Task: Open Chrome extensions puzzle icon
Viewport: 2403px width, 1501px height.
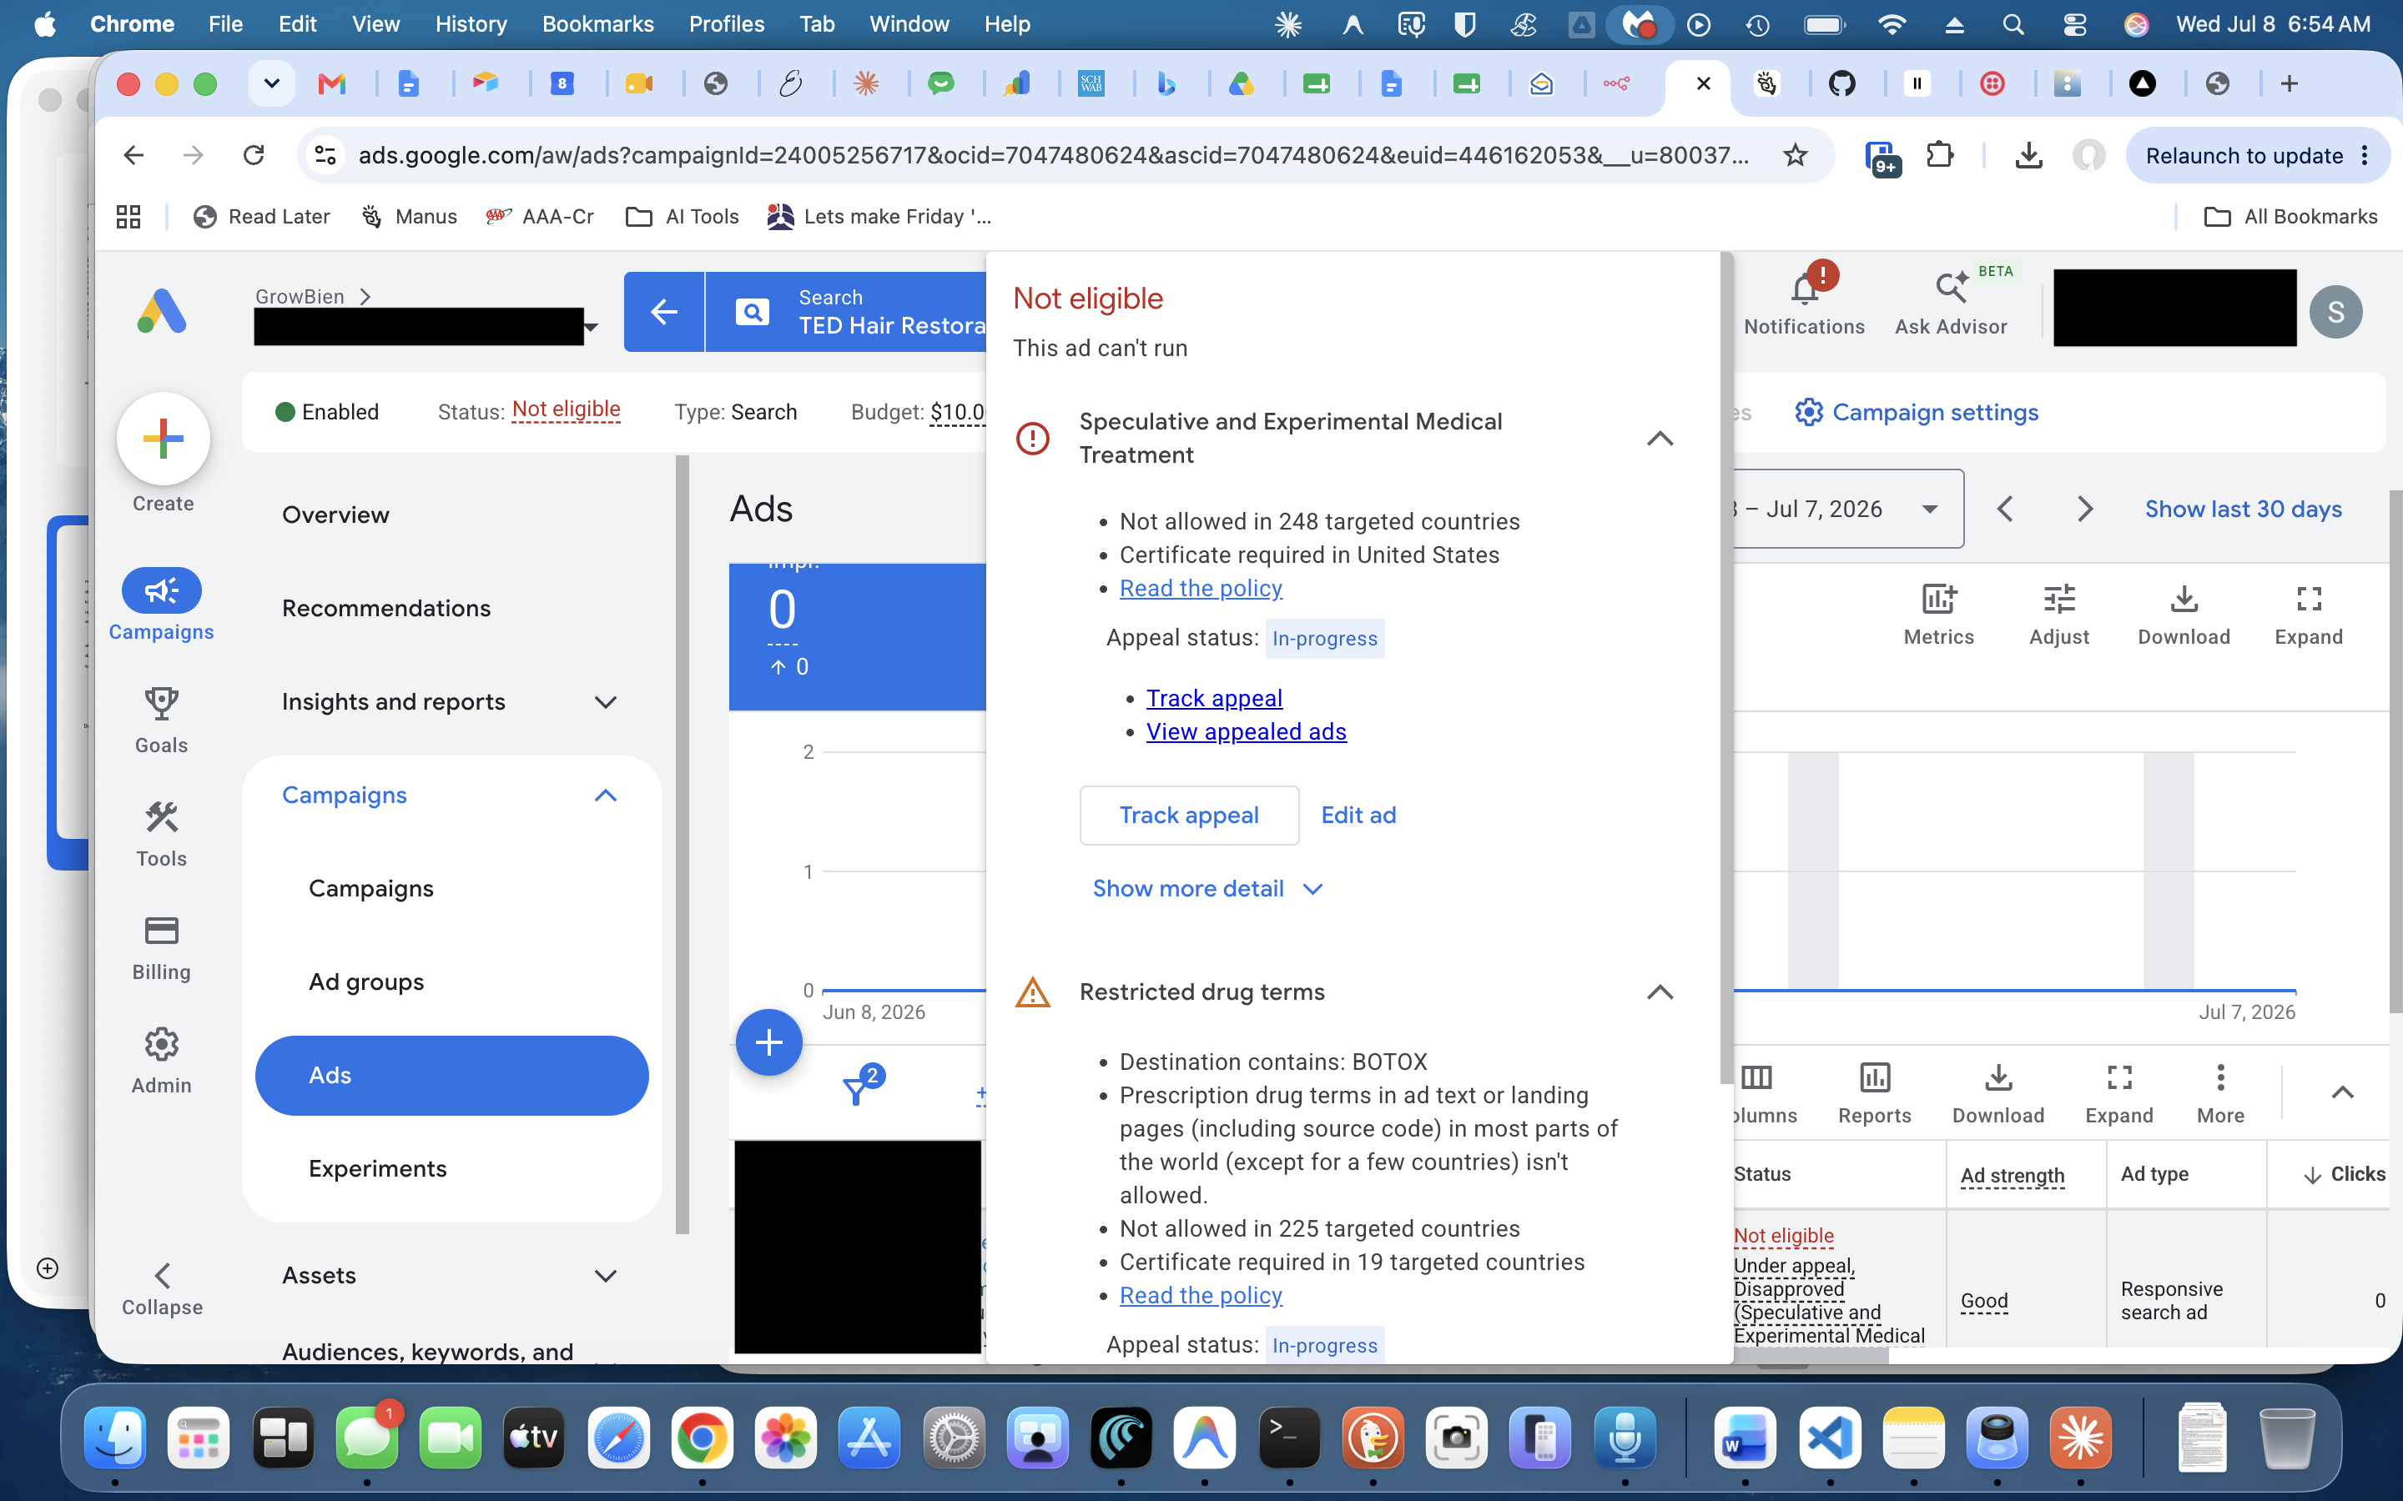Action: [1939, 155]
